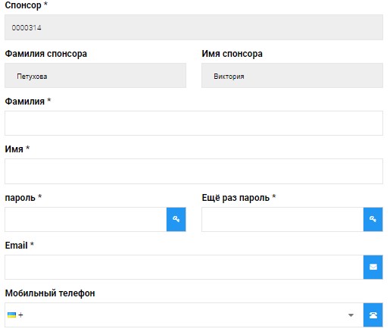Click the Мобильный телефон label
Screen dimensions: 390x332
(50, 293)
